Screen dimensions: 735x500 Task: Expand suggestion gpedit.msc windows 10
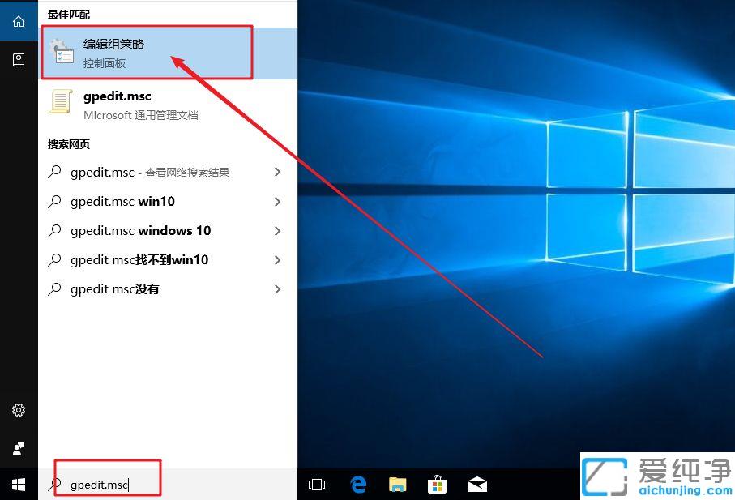coord(278,230)
